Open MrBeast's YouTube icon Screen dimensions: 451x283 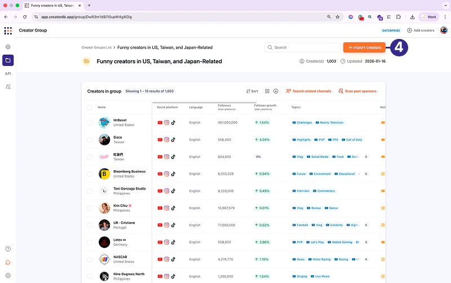[x=160, y=122]
